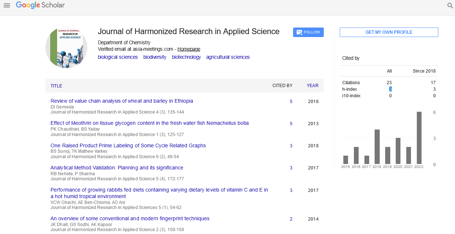Image resolution: width=455 pixels, height=234 pixels.
Task: Open wheat and barley value chain article
Action: 121,101
